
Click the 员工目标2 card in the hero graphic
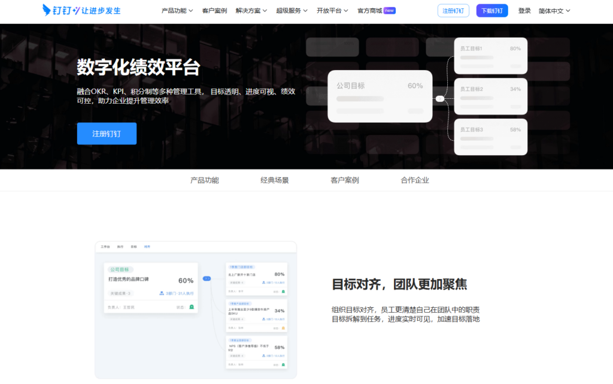click(x=490, y=96)
